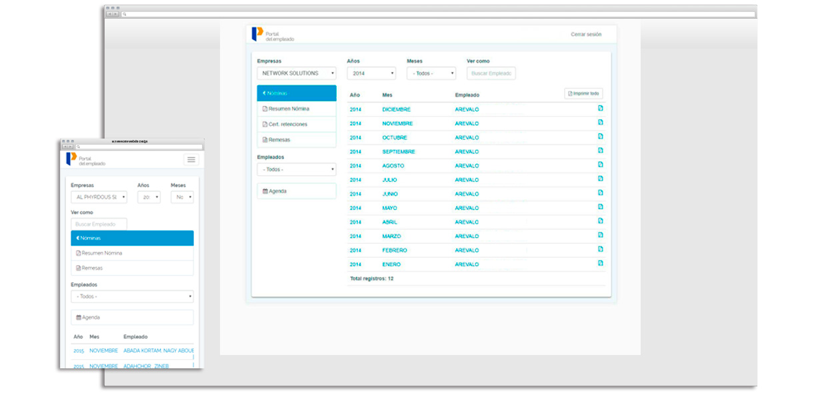The image size is (818, 393).
Task: Open the document icon for MARZO row
Action: pos(600,235)
